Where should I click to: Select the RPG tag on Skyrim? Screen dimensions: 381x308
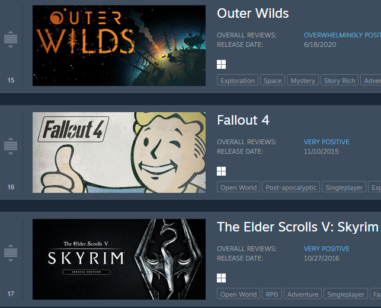272,294
